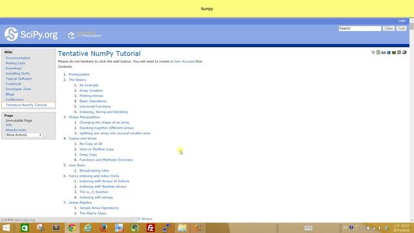Jump to Indexing with Arrays of Indices
The height and width of the screenshot is (233, 414).
(x=104, y=181)
